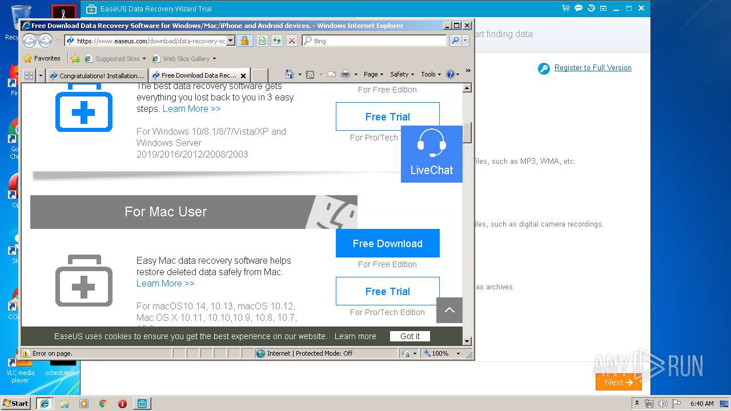Show hidden tray icons arrow
The image size is (731, 411).
(x=637, y=404)
